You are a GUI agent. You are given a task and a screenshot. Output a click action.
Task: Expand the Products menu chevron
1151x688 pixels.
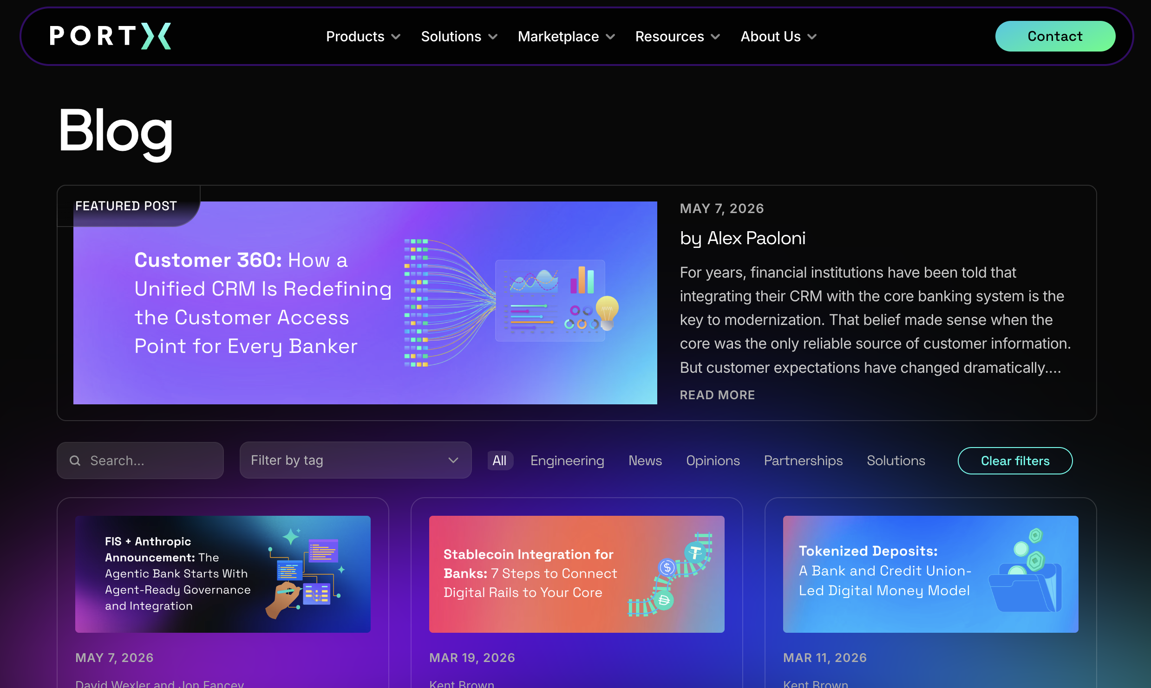pos(396,37)
